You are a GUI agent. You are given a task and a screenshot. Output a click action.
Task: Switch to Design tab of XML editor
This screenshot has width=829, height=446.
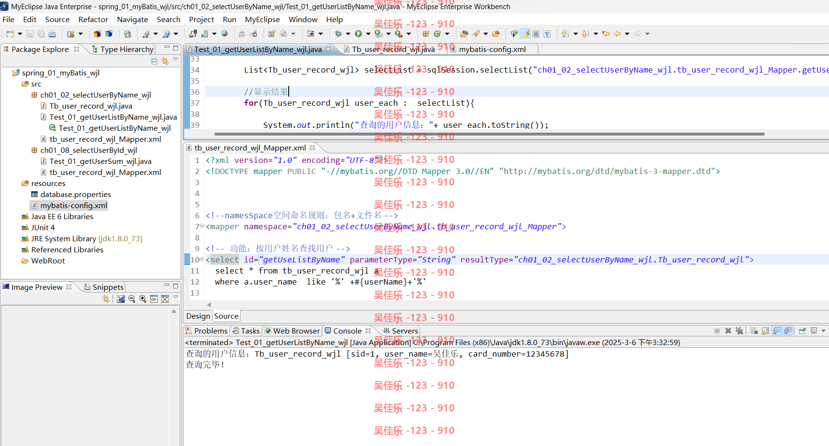click(x=198, y=316)
